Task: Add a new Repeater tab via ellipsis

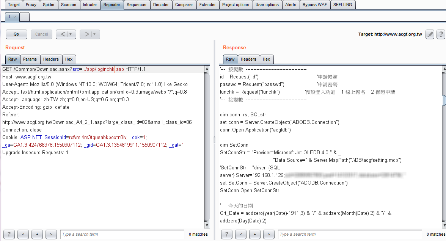Action: pos(24,17)
